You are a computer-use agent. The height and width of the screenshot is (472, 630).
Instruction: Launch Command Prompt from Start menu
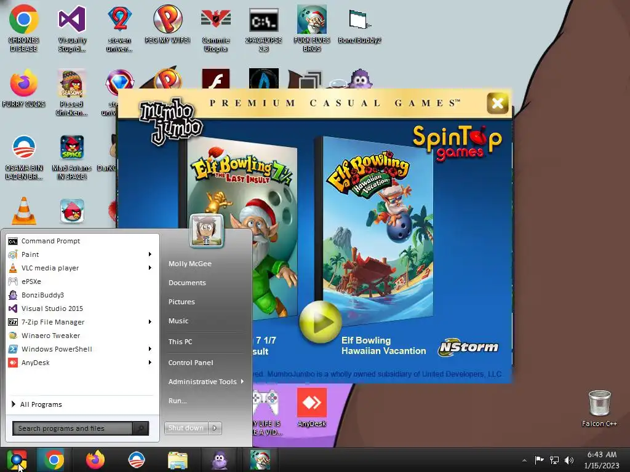83,241
